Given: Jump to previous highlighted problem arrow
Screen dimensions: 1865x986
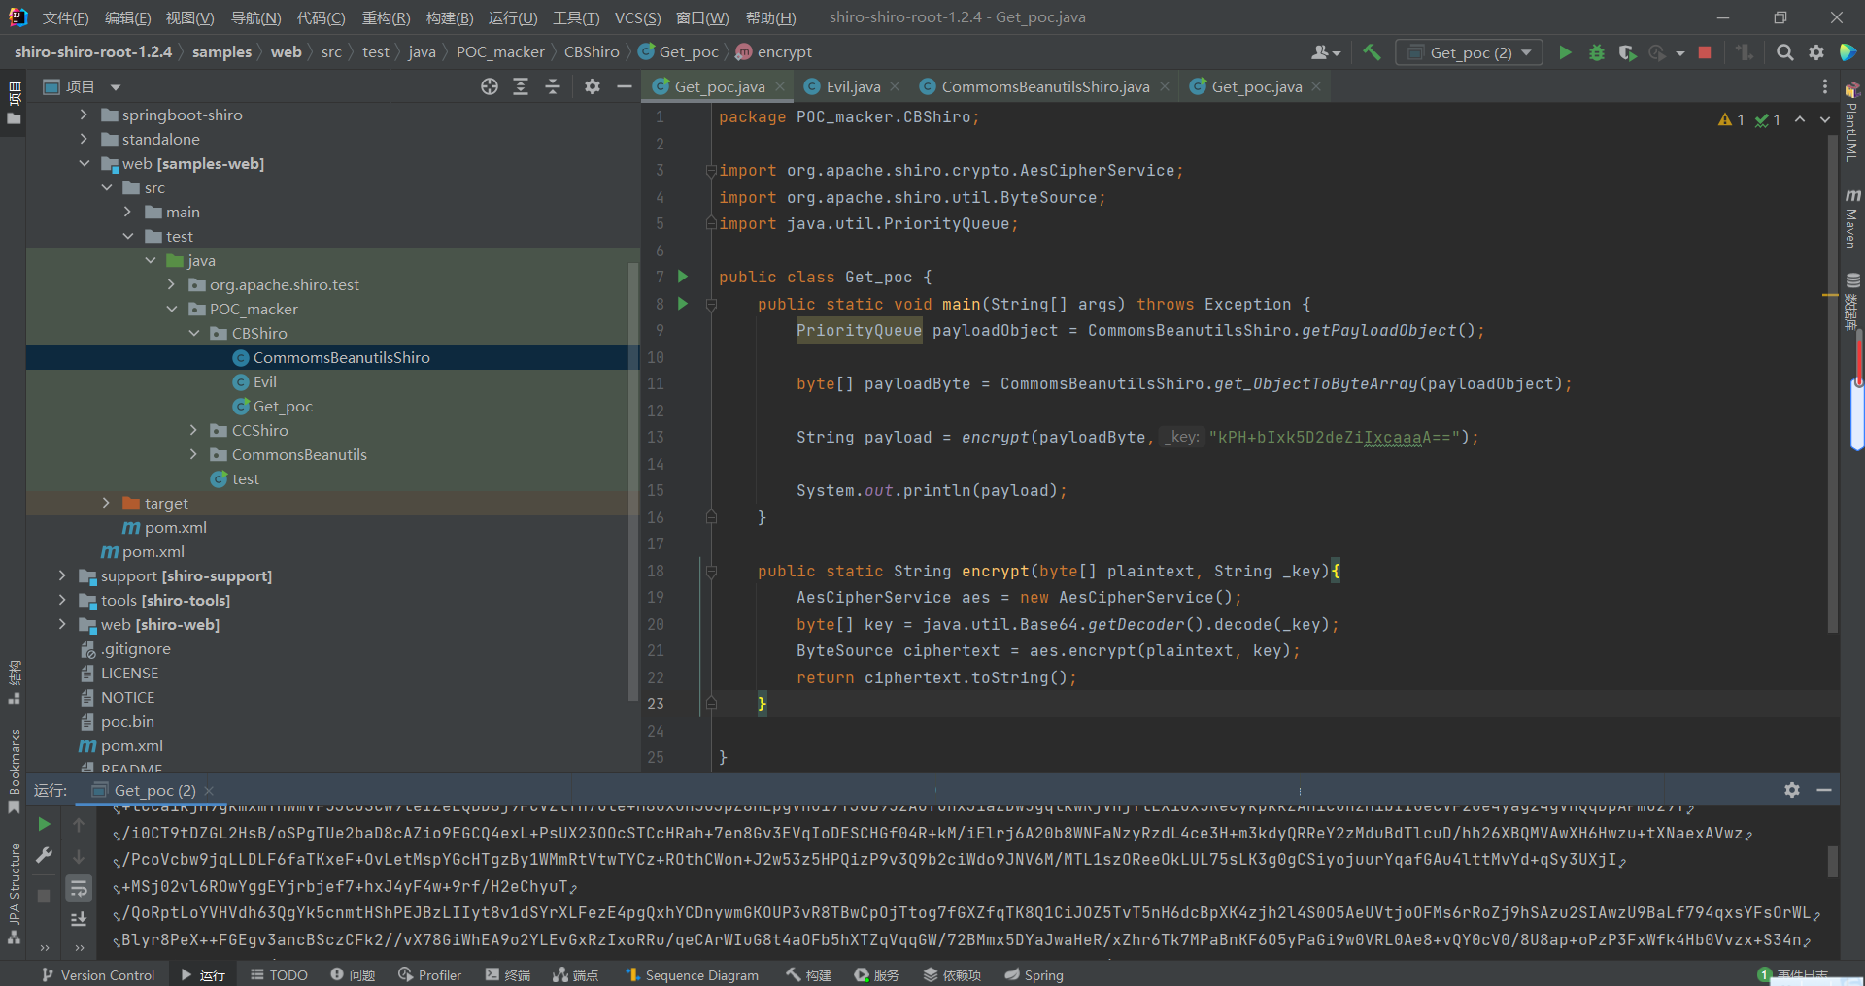Looking at the screenshot, I should 1800,119.
